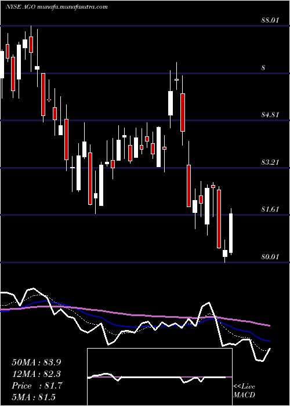Image resolution: width=290 pixels, height=406 pixels.
Task: Click the 12MA : 82.3 readout
Action: tap(37, 374)
